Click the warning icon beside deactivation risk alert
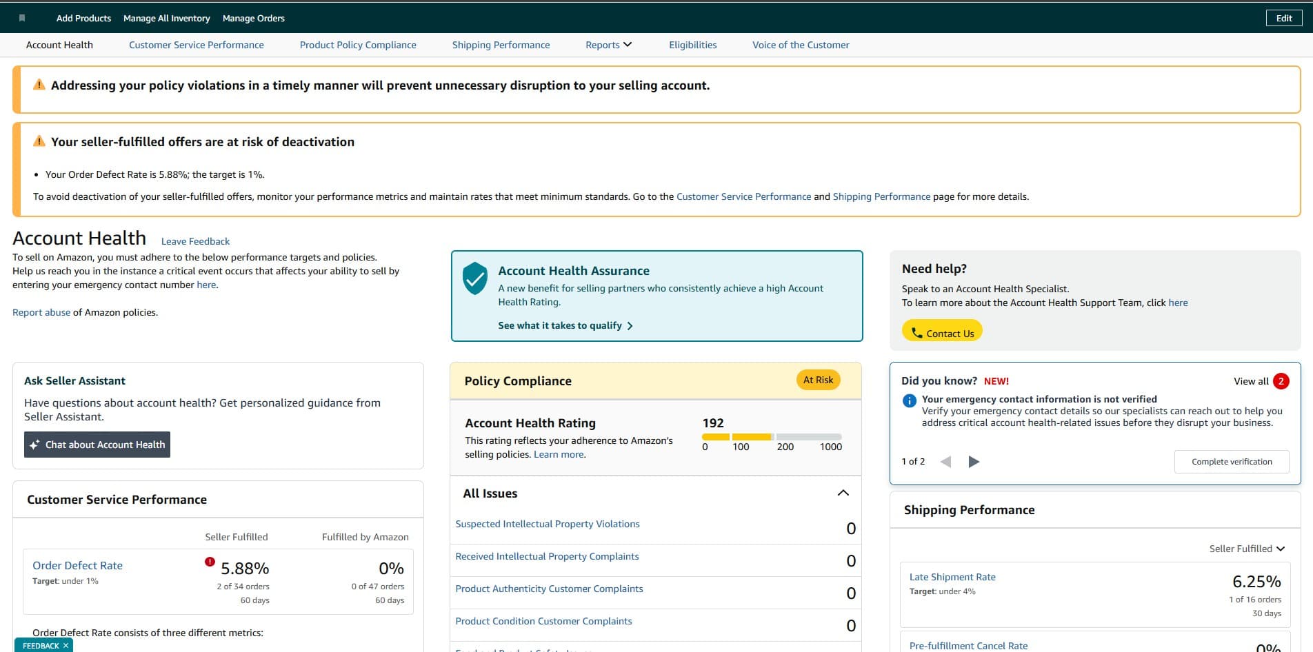Image resolution: width=1313 pixels, height=652 pixels. coord(39,141)
